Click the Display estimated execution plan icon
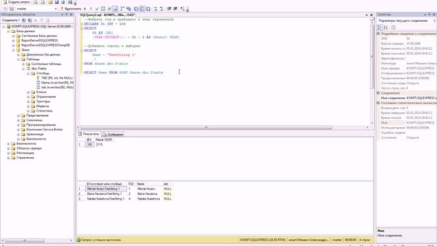This screenshot has width=437, height=246. coord(103,9)
